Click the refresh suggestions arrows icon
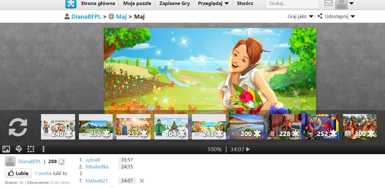This screenshot has width=385, height=188. pyautogui.click(x=18, y=127)
